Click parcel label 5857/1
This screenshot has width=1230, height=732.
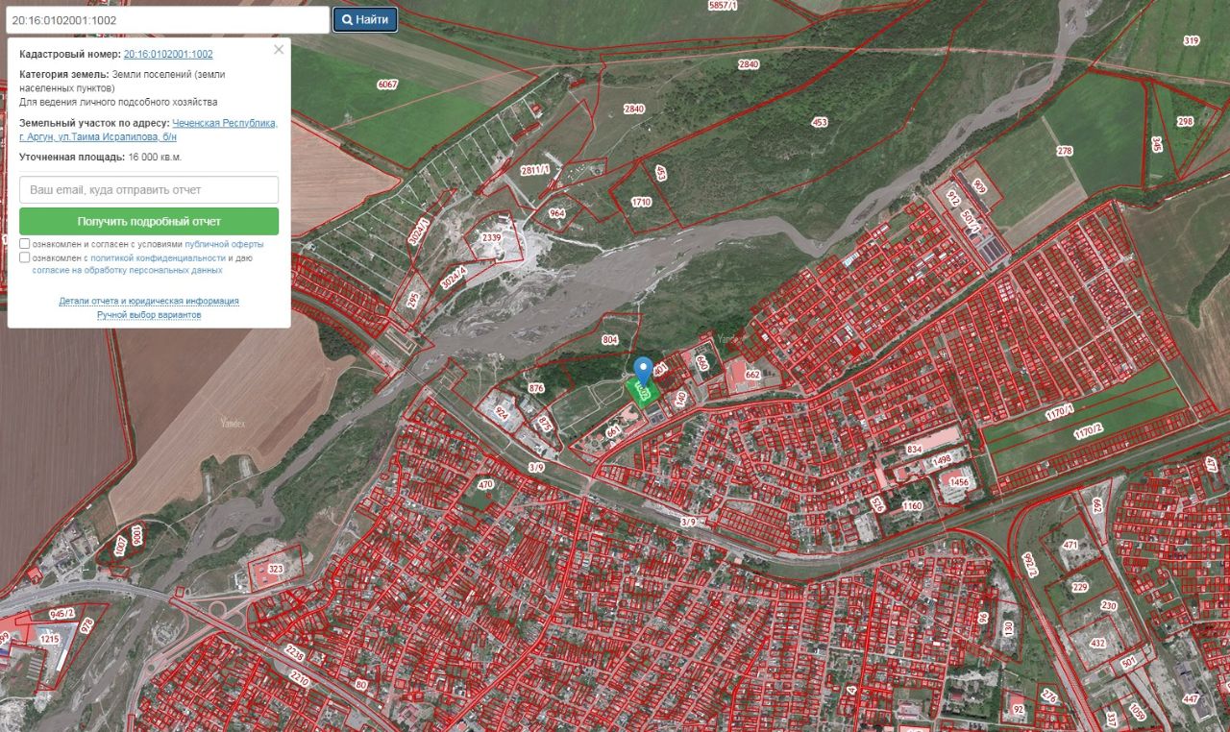(x=723, y=6)
